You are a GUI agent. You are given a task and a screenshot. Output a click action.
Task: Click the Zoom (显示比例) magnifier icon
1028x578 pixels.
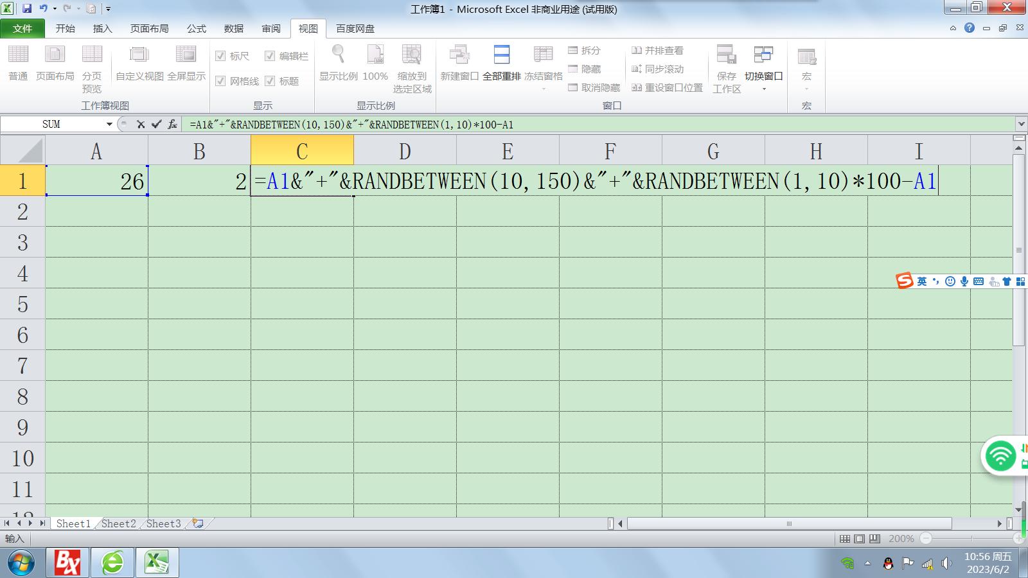click(338, 56)
